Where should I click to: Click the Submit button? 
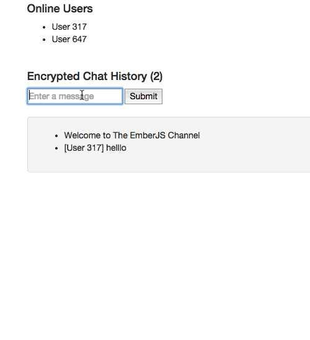tap(143, 96)
